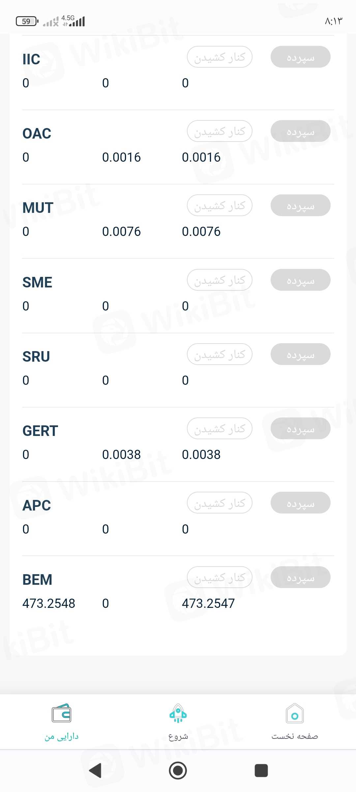Go to the Home page icon
356x792 pixels.
[295, 713]
